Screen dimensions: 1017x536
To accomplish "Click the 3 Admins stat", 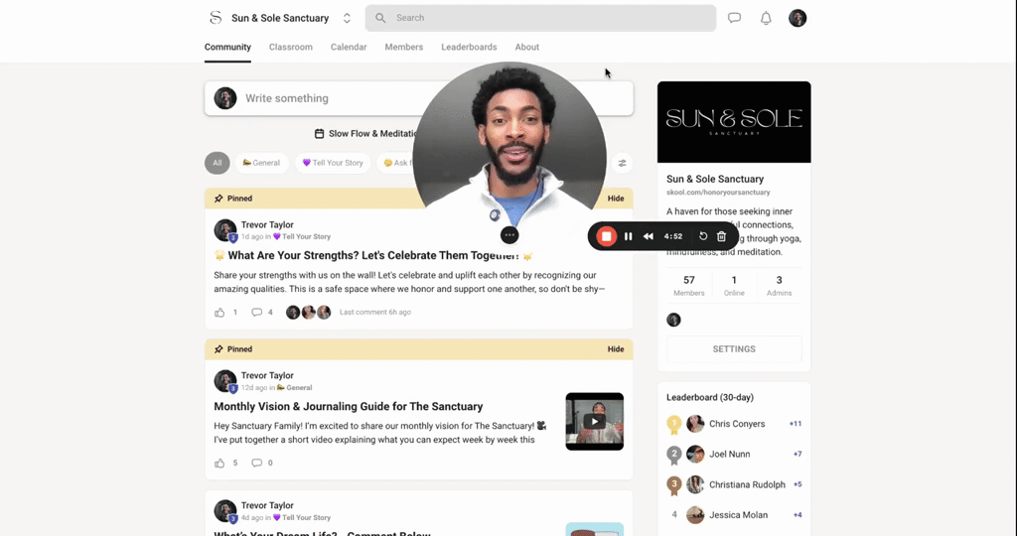I will [x=779, y=285].
